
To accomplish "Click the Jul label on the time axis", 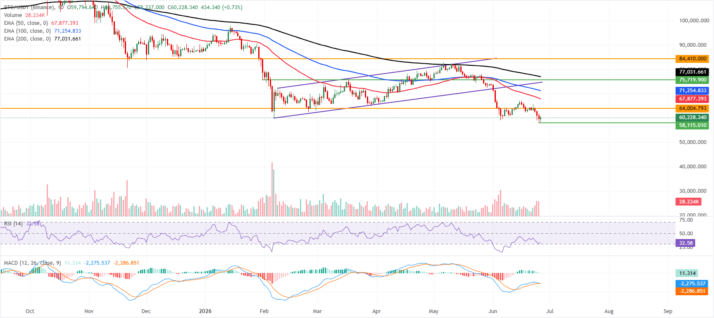I will [x=550, y=311].
